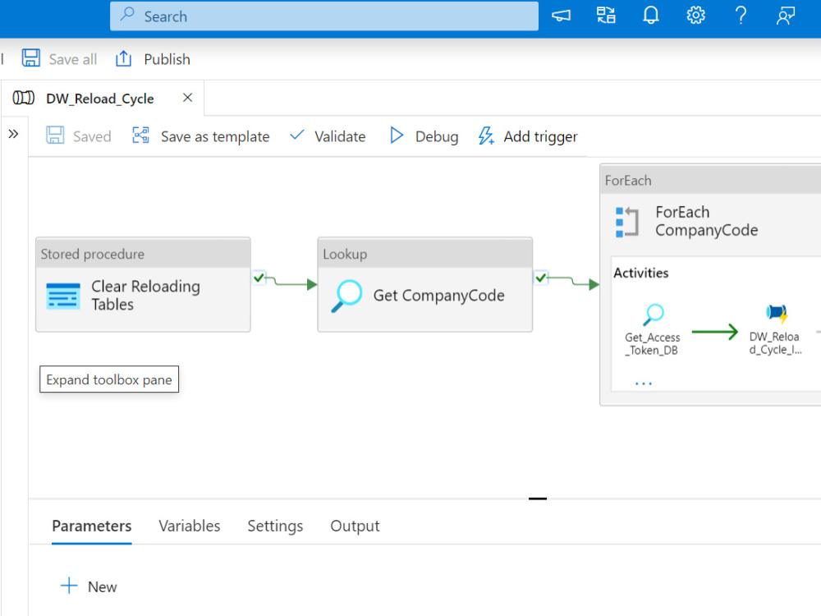Click success output of Clear Reloading Tables
This screenshot has width=821, height=616.
click(x=259, y=278)
